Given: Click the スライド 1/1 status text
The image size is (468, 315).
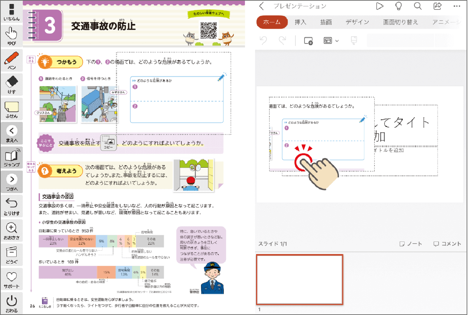Looking at the screenshot, I should (273, 244).
